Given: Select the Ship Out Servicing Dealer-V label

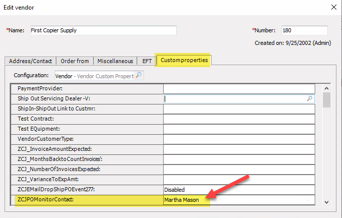Looking at the screenshot, I should tap(54, 98).
